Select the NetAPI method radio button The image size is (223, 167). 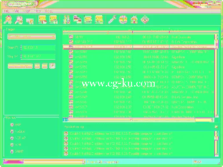(12, 138)
